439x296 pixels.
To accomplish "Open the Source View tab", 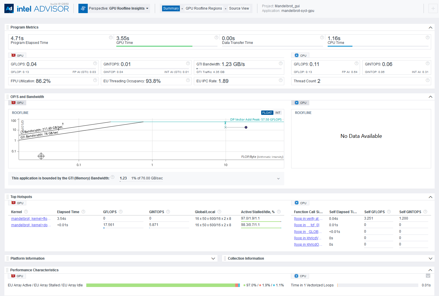I will pos(239,8).
